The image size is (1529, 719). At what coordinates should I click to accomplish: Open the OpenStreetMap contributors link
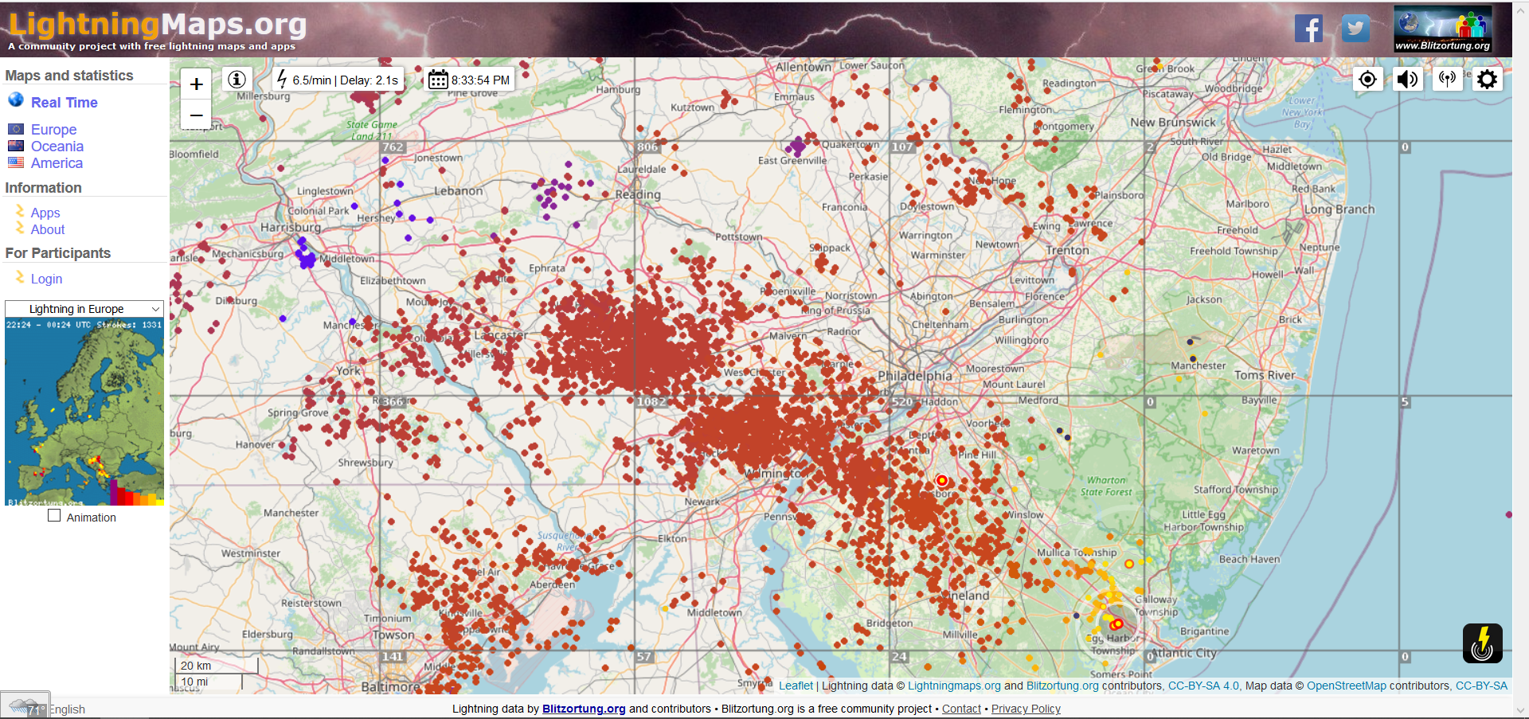1347,686
